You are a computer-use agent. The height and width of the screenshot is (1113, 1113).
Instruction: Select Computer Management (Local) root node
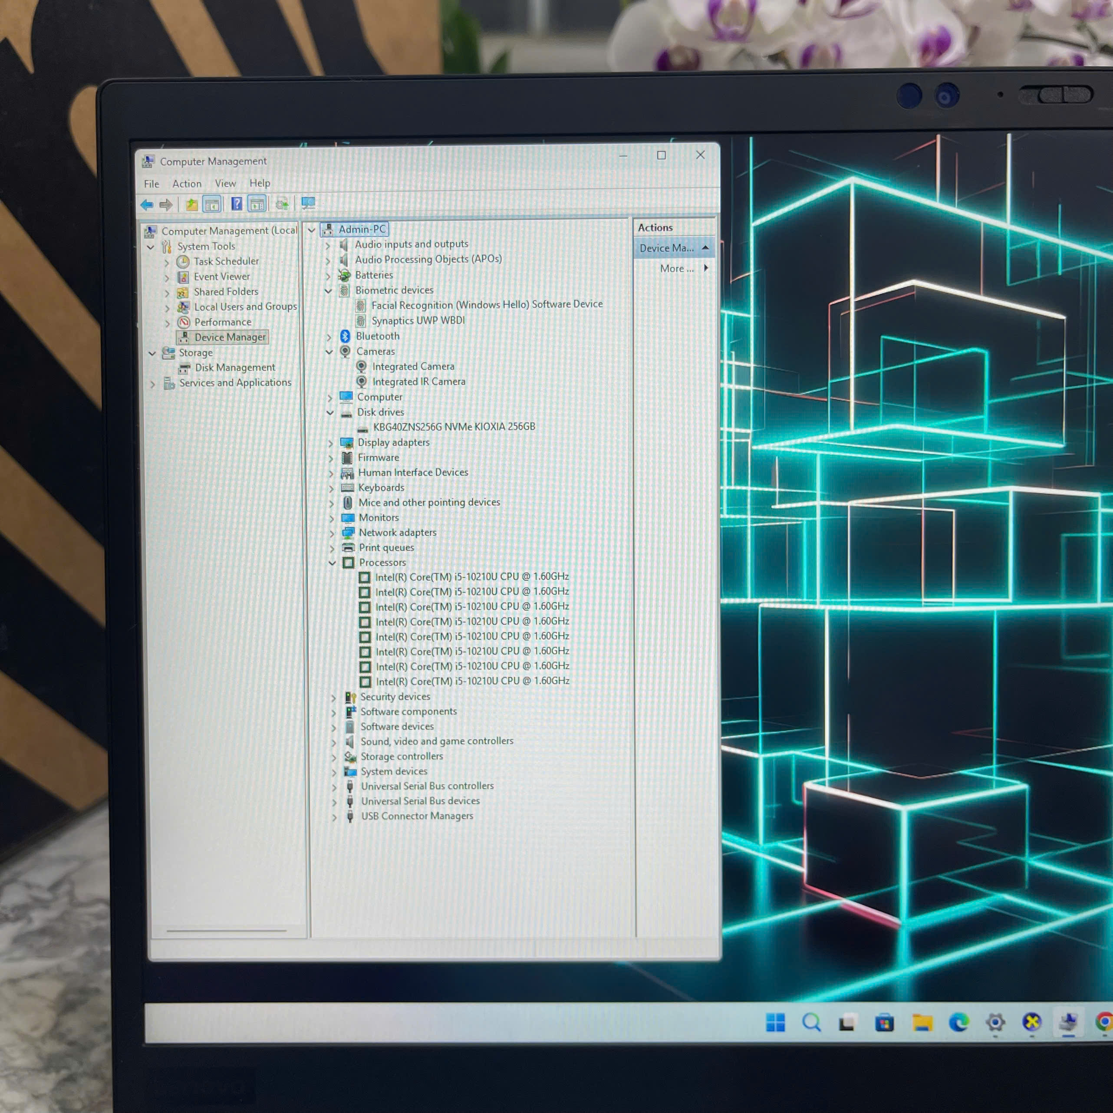[229, 231]
